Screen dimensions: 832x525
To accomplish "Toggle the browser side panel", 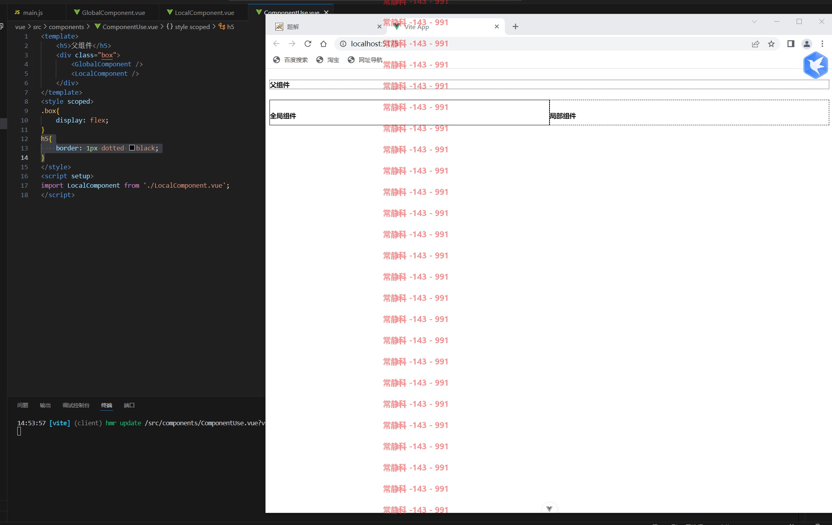I will (x=791, y=44).
